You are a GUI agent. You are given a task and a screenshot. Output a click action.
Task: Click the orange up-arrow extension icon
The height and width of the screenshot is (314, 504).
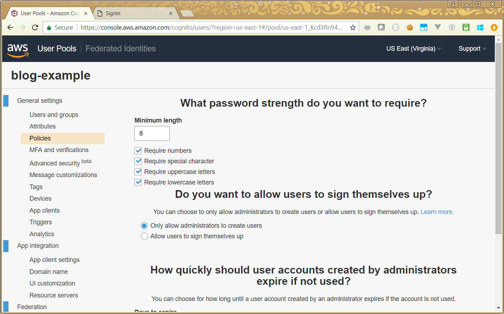[x=494, y=27]
